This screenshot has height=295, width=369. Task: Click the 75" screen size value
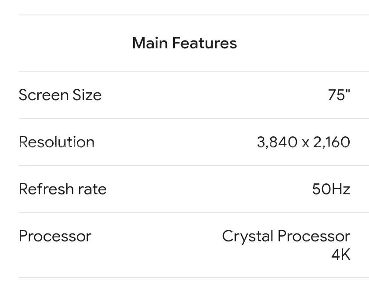tap(339, 95)
